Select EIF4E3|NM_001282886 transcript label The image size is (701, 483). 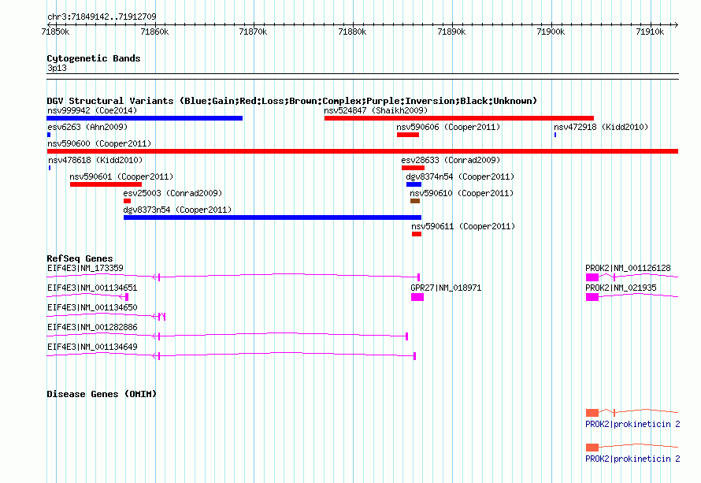[92, 327]
